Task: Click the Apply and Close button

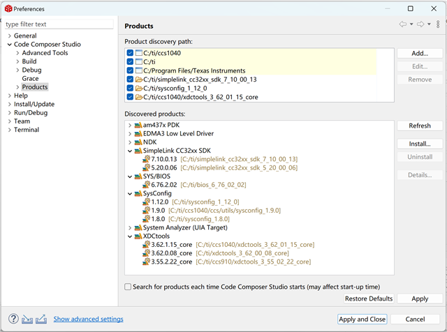Action: tap(362, 319)
